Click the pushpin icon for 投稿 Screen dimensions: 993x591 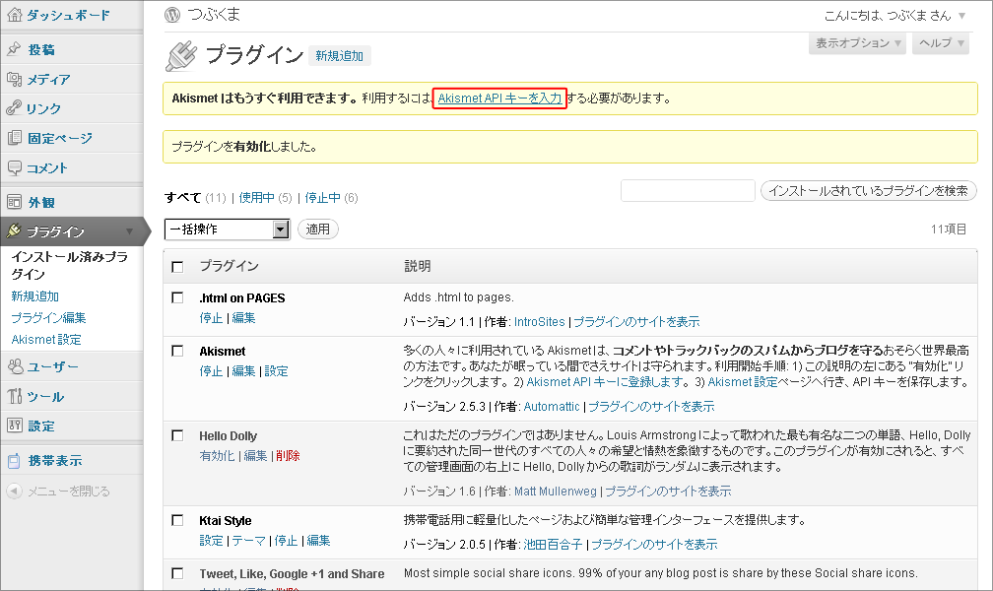14,49
